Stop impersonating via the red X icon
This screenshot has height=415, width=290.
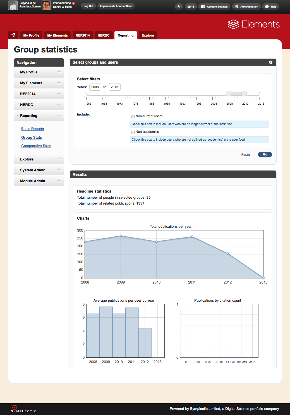[x=74, y=3]
